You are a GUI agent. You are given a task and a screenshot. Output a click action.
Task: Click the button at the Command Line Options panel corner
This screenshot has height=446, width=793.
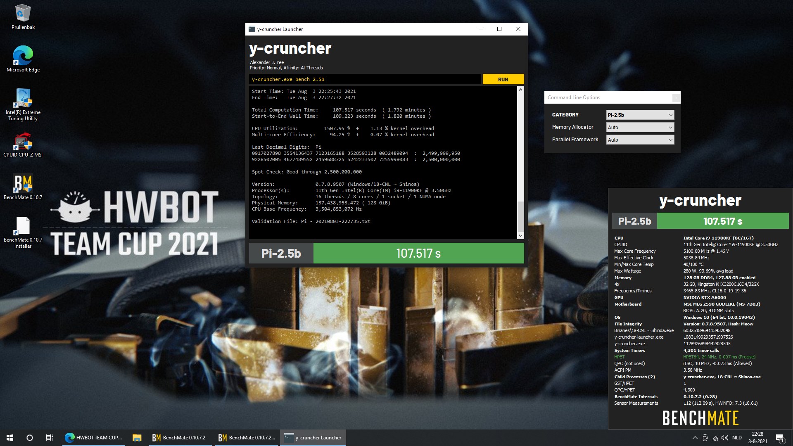pyautogui.click(x=676, y=97)
